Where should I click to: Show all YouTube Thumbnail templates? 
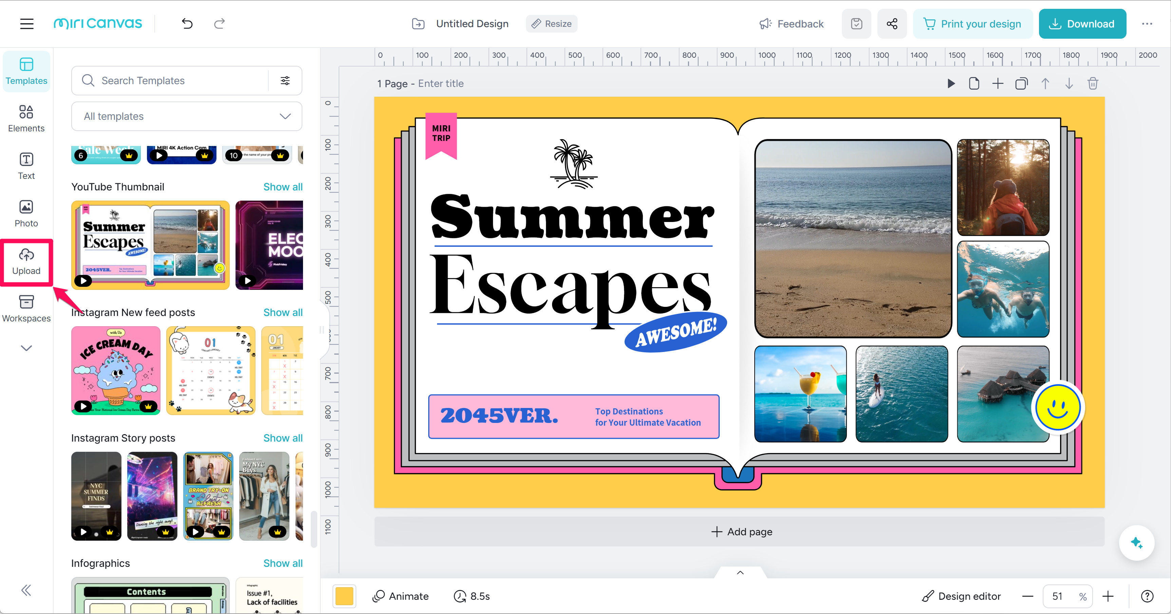(x=283, y=187)
